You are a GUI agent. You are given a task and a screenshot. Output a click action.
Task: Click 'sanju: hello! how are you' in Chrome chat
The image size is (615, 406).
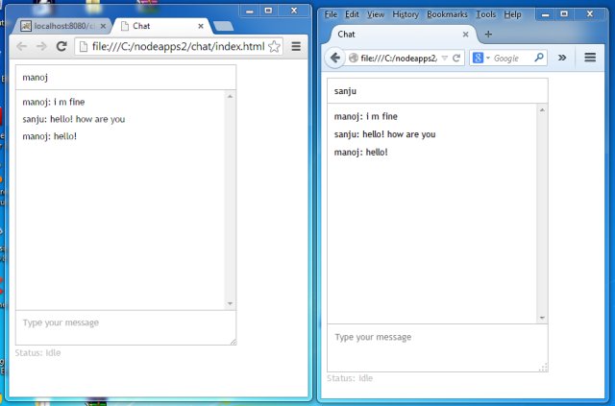74,119
